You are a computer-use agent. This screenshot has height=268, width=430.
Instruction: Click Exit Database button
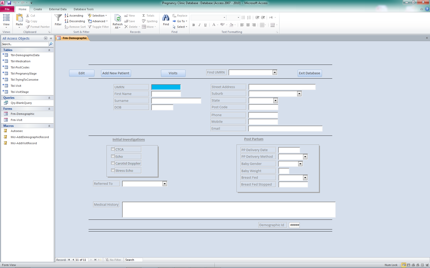click(x=310, y=73)
